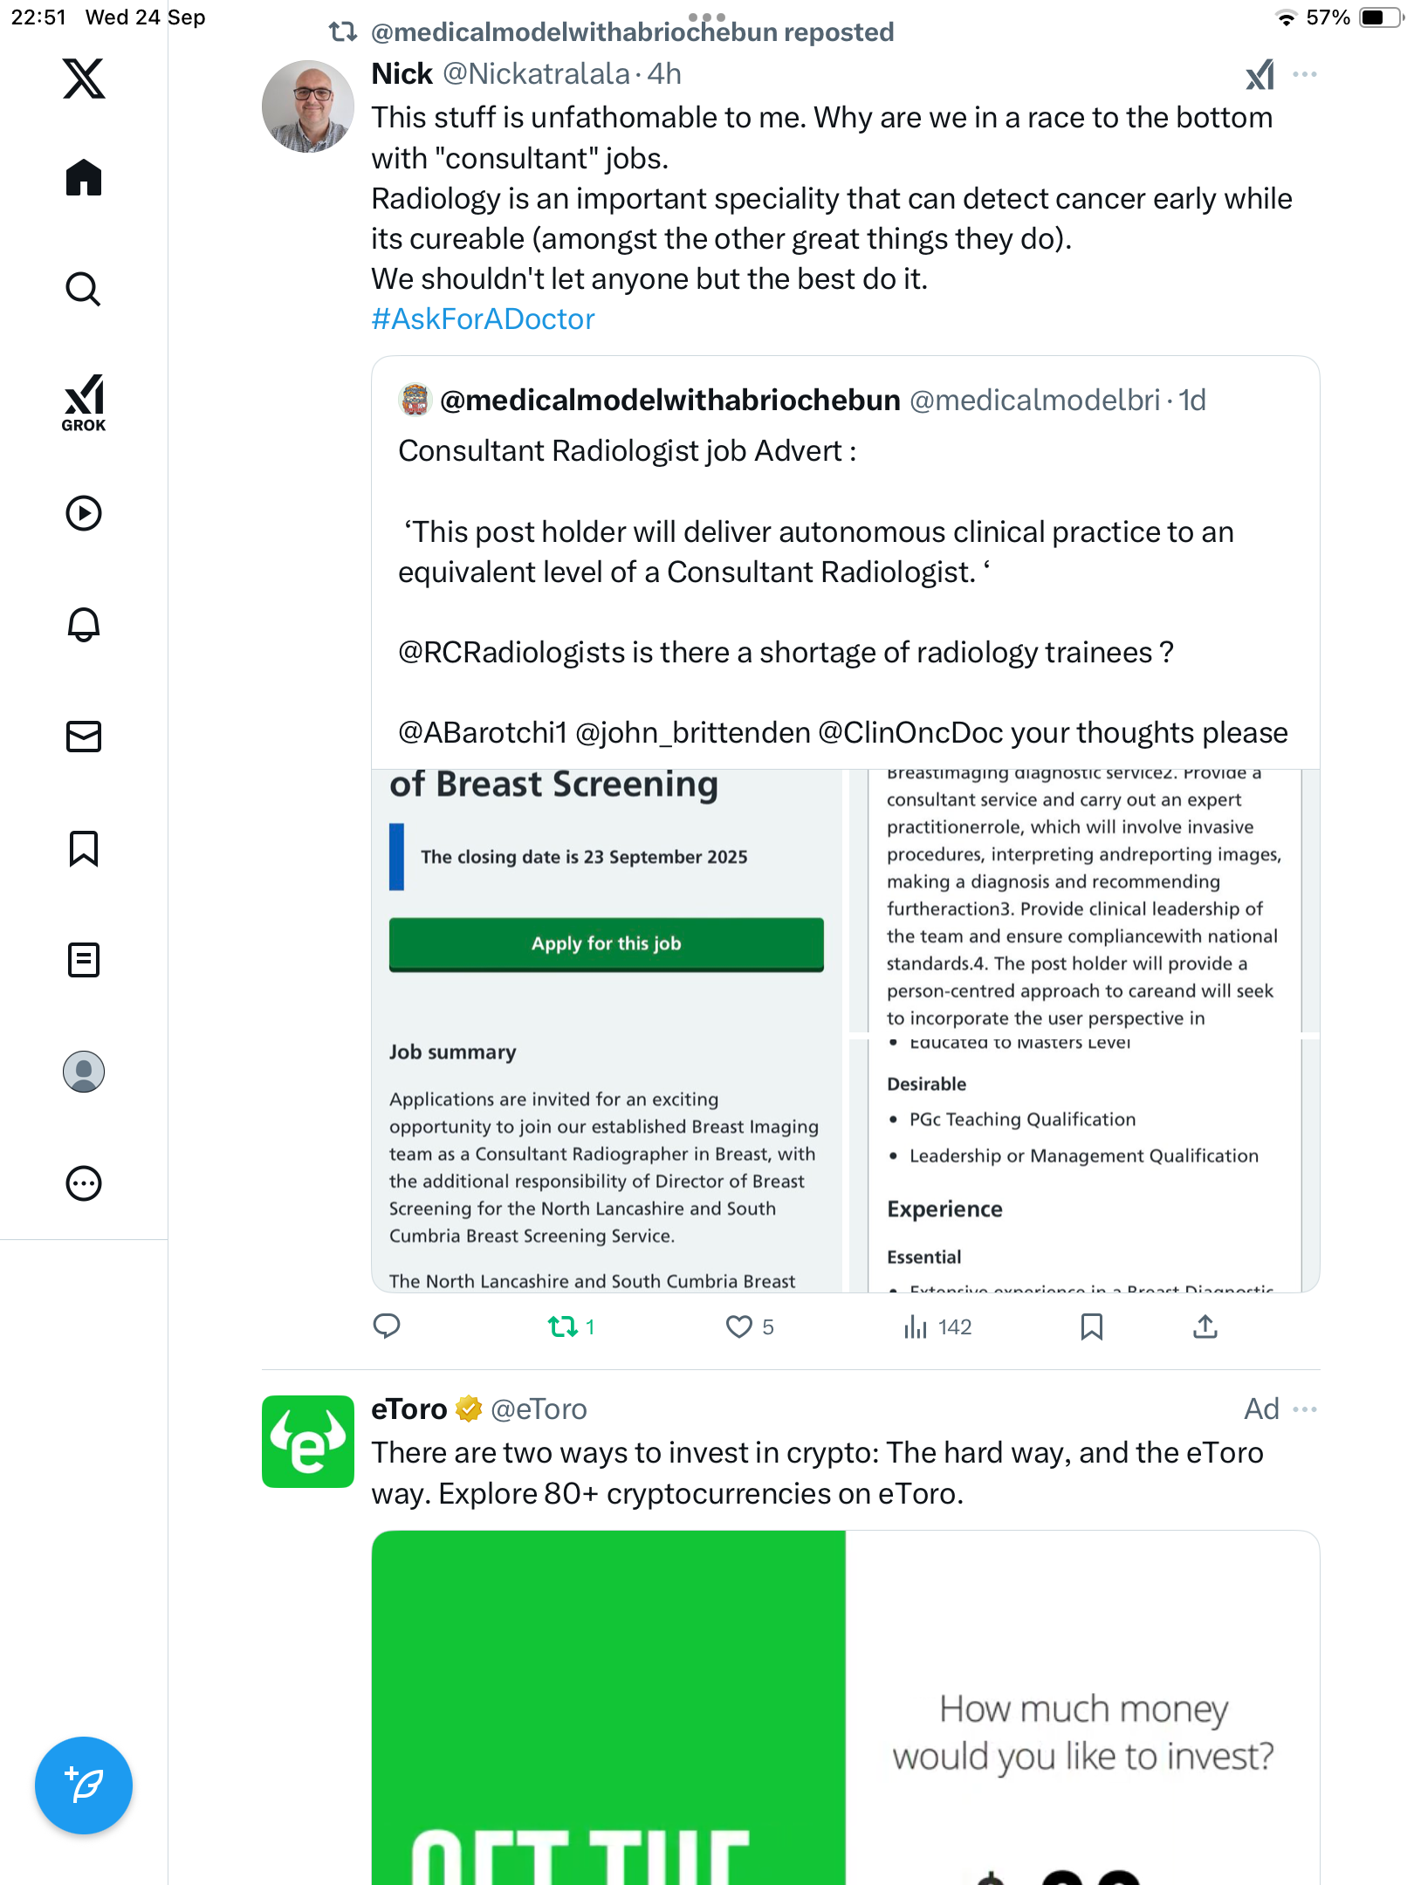This screenshot has height=1885, width=1414.
Task: Open Grok from the sidebar
Action: (x=84, y=403)
